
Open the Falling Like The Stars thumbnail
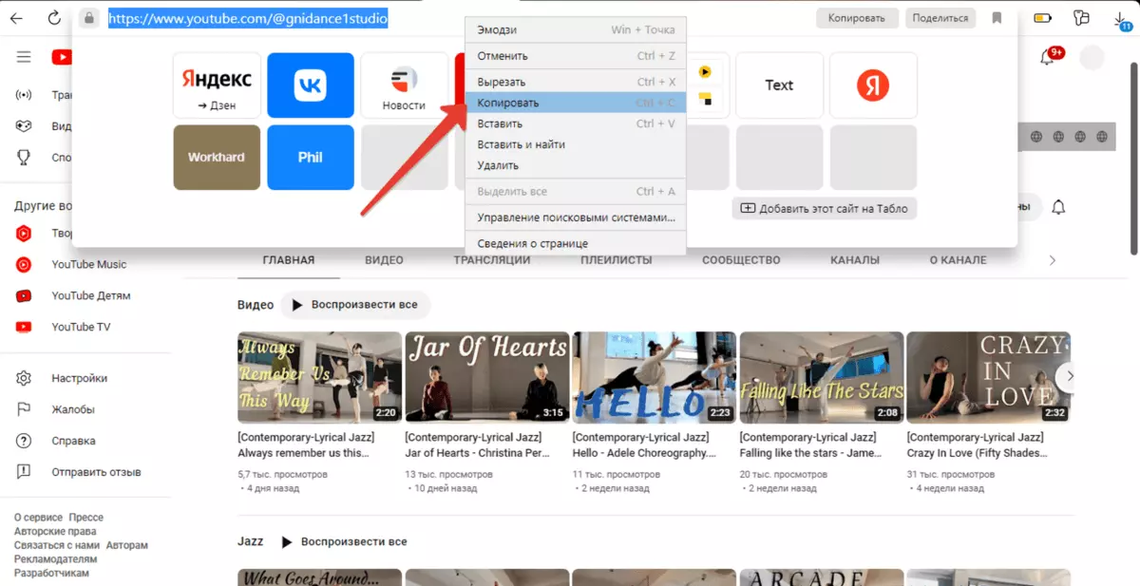tap(821, 377)
